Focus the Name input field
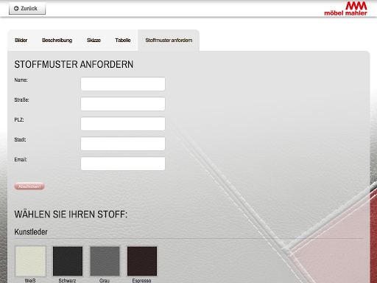The height and width of the screenshot is (283, 377). coord(123,84)
